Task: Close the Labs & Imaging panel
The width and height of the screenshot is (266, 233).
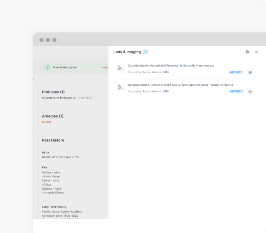Action: [256, 52]
